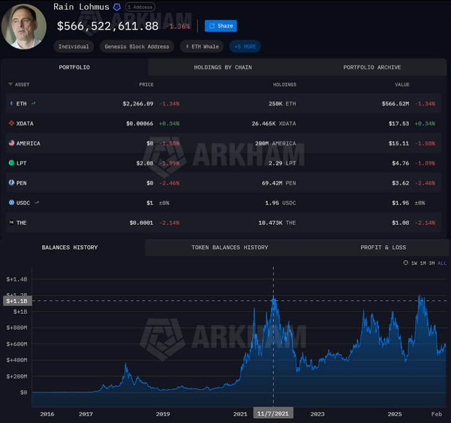Screen dimensions: 451x423
Task: Set chart range to ALL
Action: coord(442,263)
